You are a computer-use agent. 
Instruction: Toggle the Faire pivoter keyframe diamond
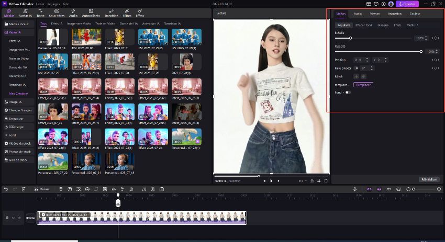tap(436, 68)
